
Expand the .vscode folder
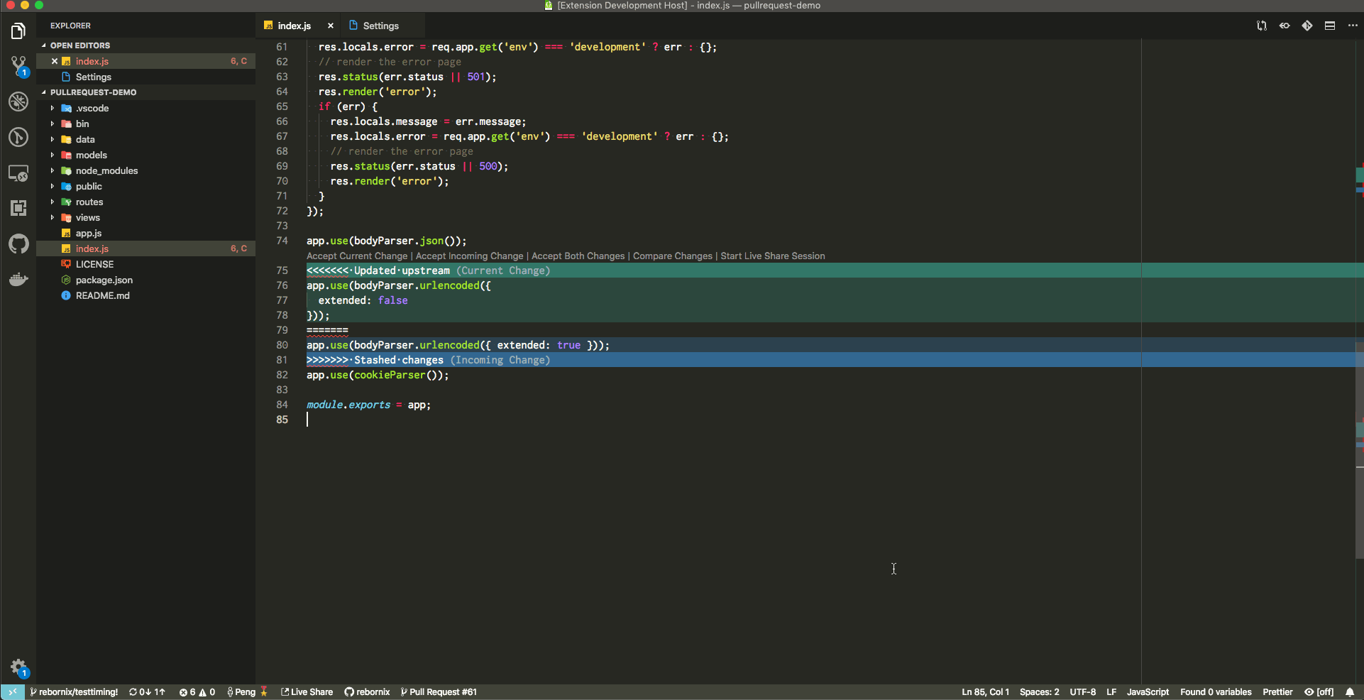click(x=53, y=108)
